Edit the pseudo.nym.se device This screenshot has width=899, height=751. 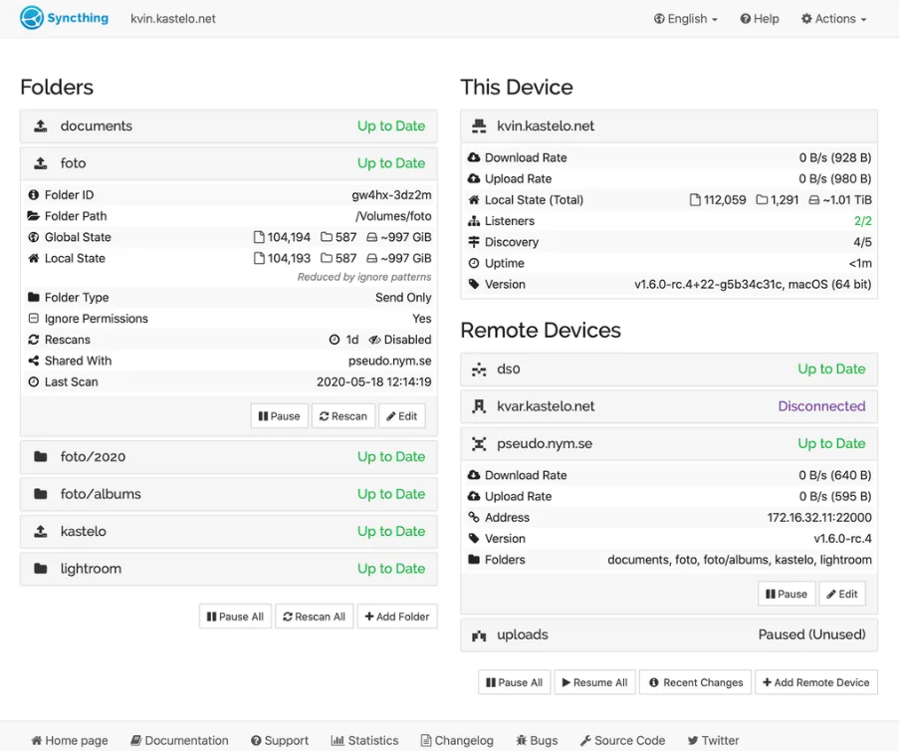[x=842, y=594]
